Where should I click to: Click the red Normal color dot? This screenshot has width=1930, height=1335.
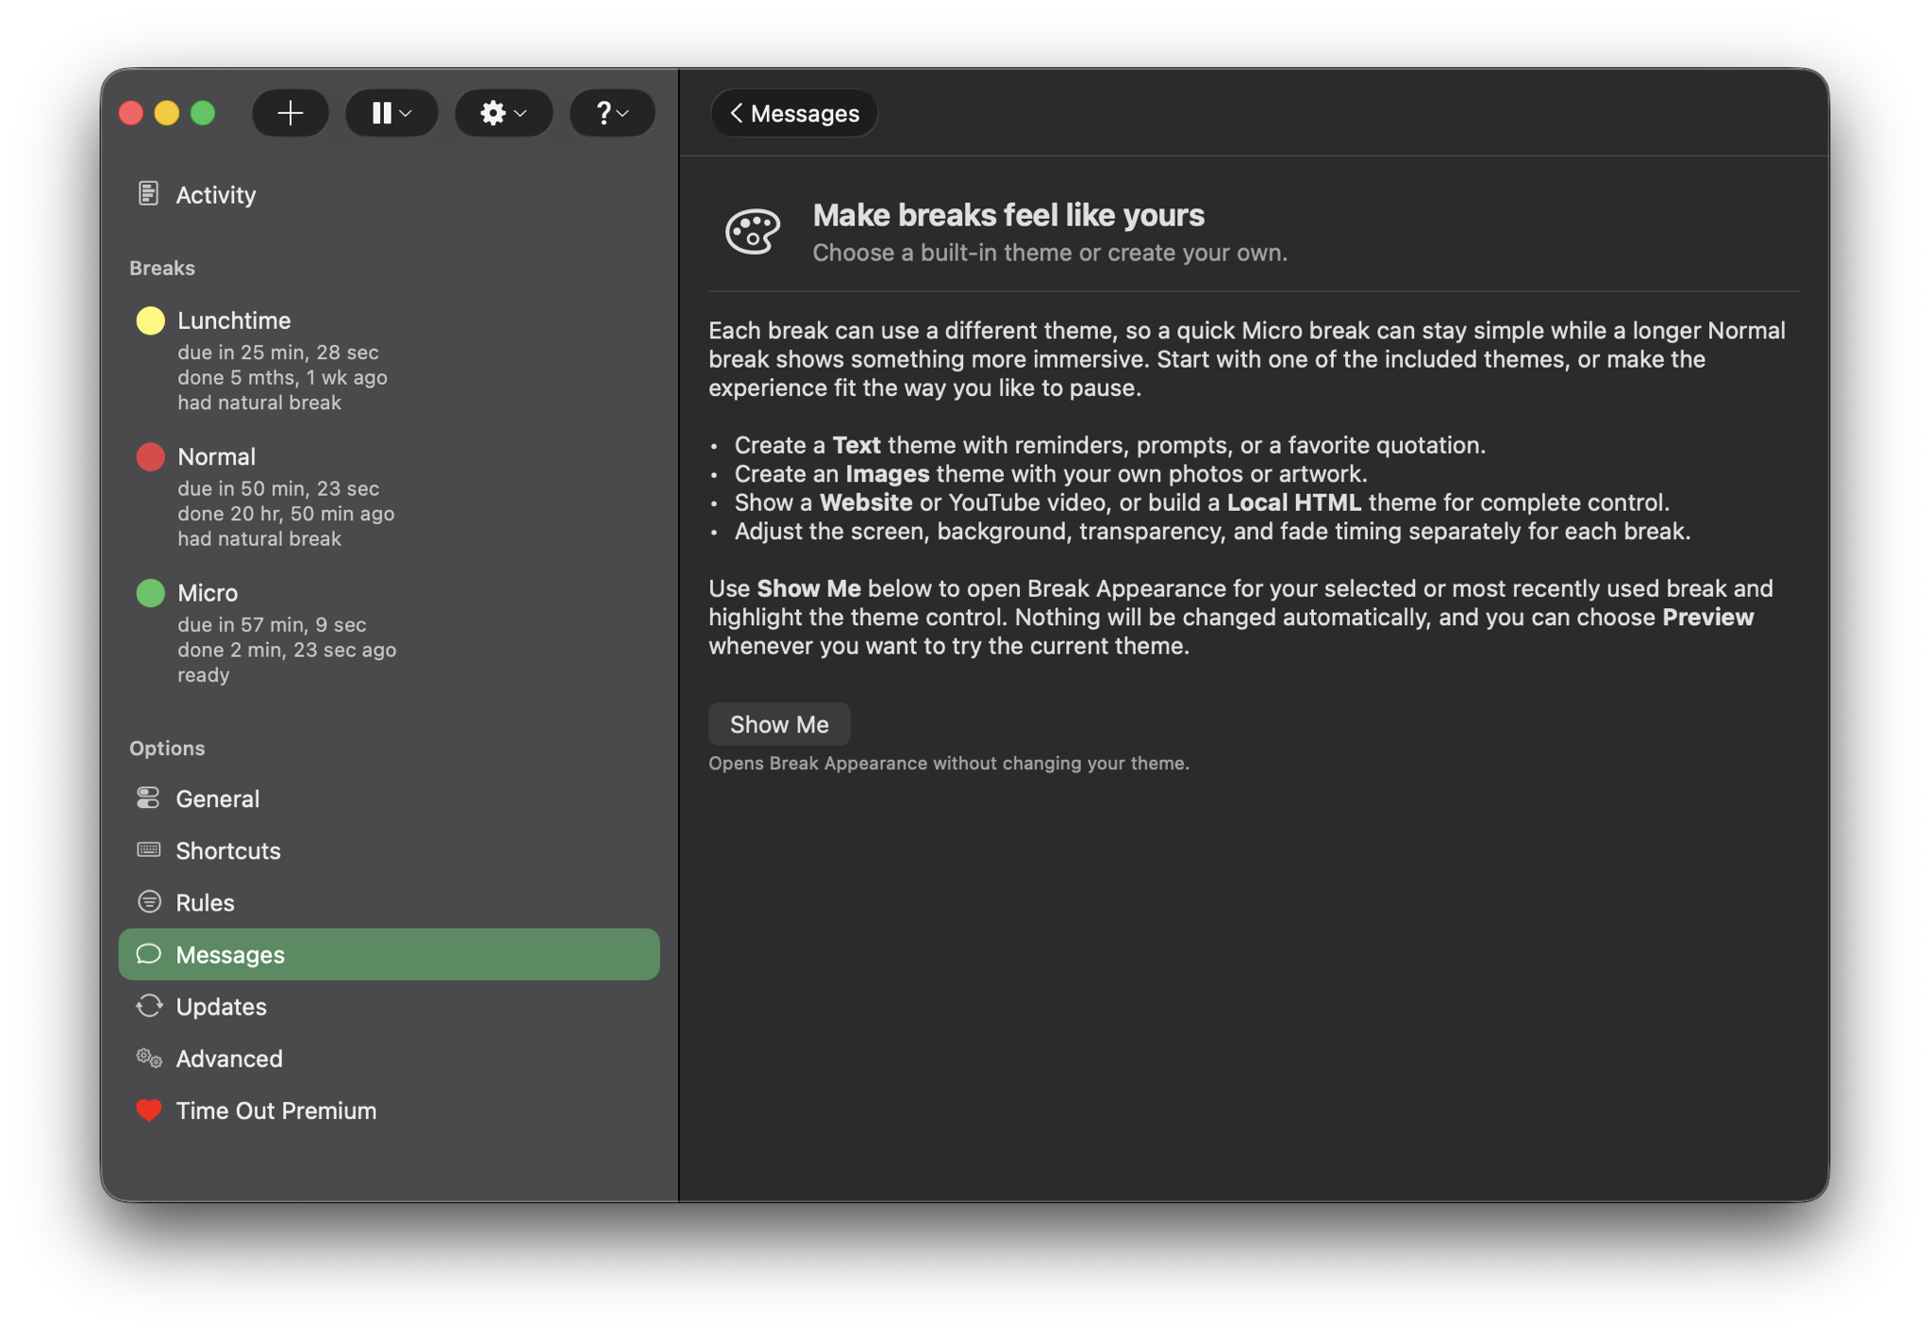pos(150,456)
